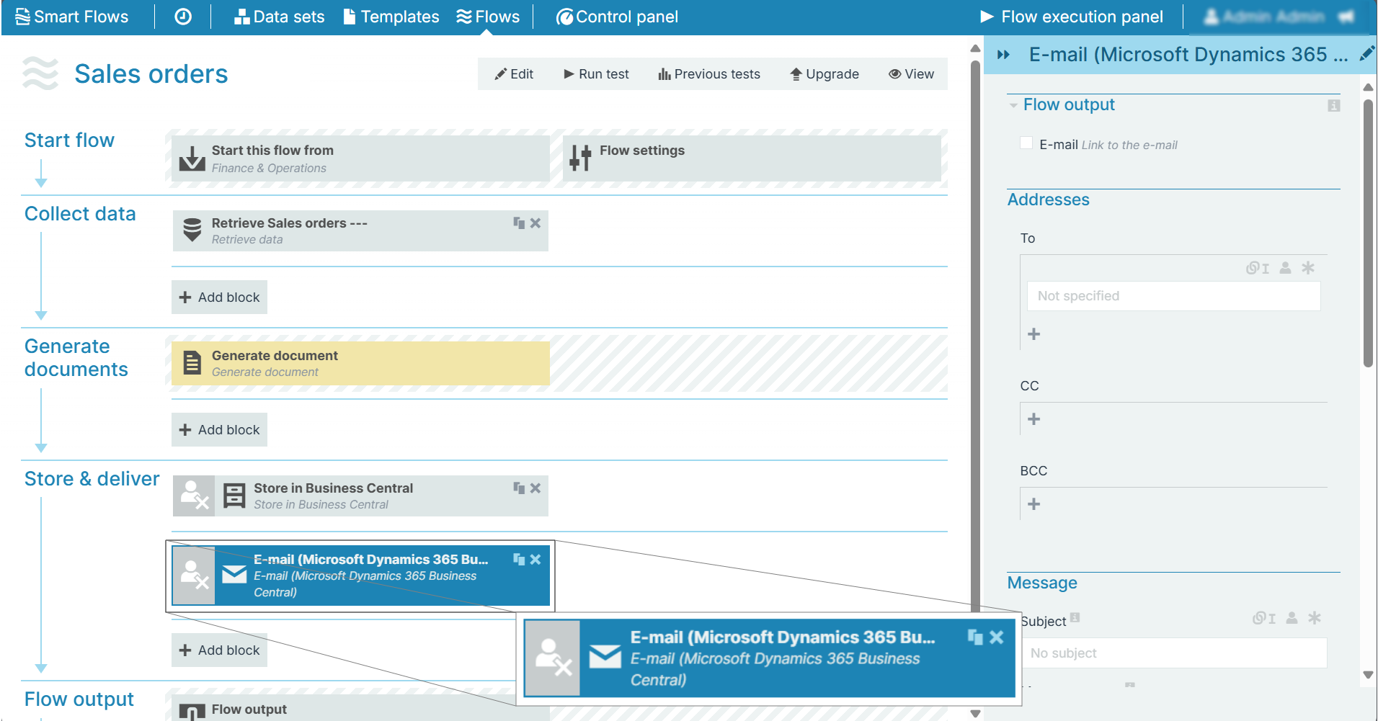Click the flow canvas scroll-down arrow

coord(975,714)
